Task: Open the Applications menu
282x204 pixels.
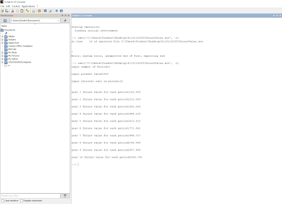Action: [28, 6]
